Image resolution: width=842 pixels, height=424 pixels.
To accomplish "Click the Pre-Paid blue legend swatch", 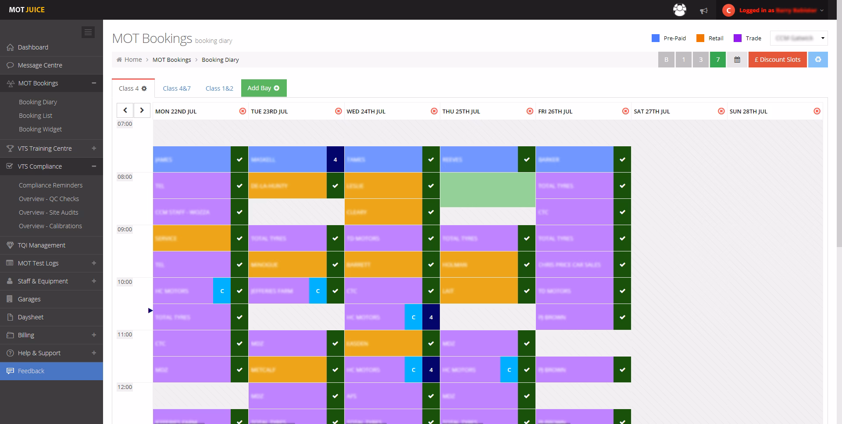I will pos(656,38).
